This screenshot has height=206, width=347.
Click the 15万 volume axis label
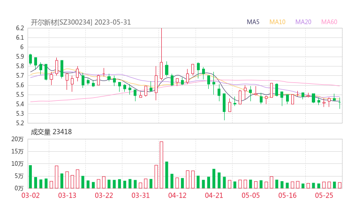point(17,152)
